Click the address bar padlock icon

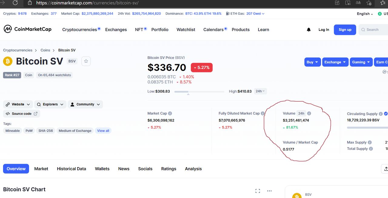30,3
